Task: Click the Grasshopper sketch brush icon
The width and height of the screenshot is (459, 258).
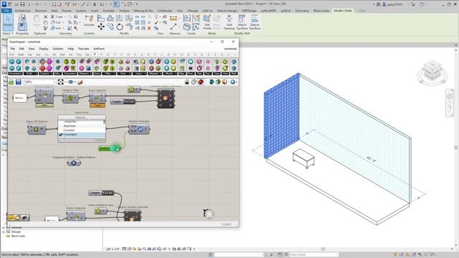Action: 80,82
